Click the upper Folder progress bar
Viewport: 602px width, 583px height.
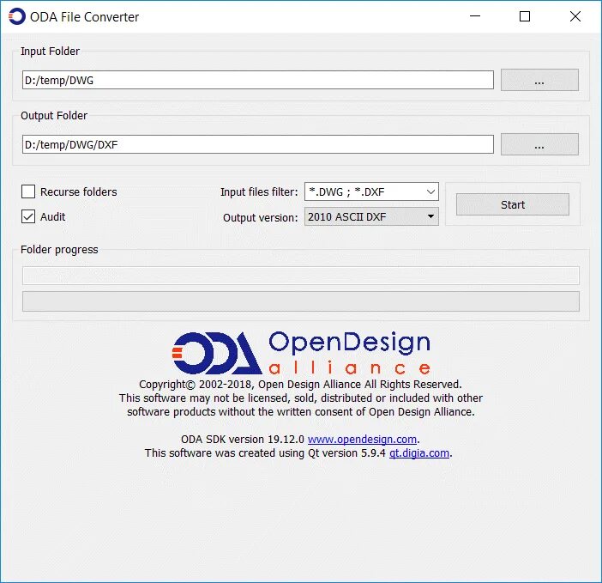[301, 276]
